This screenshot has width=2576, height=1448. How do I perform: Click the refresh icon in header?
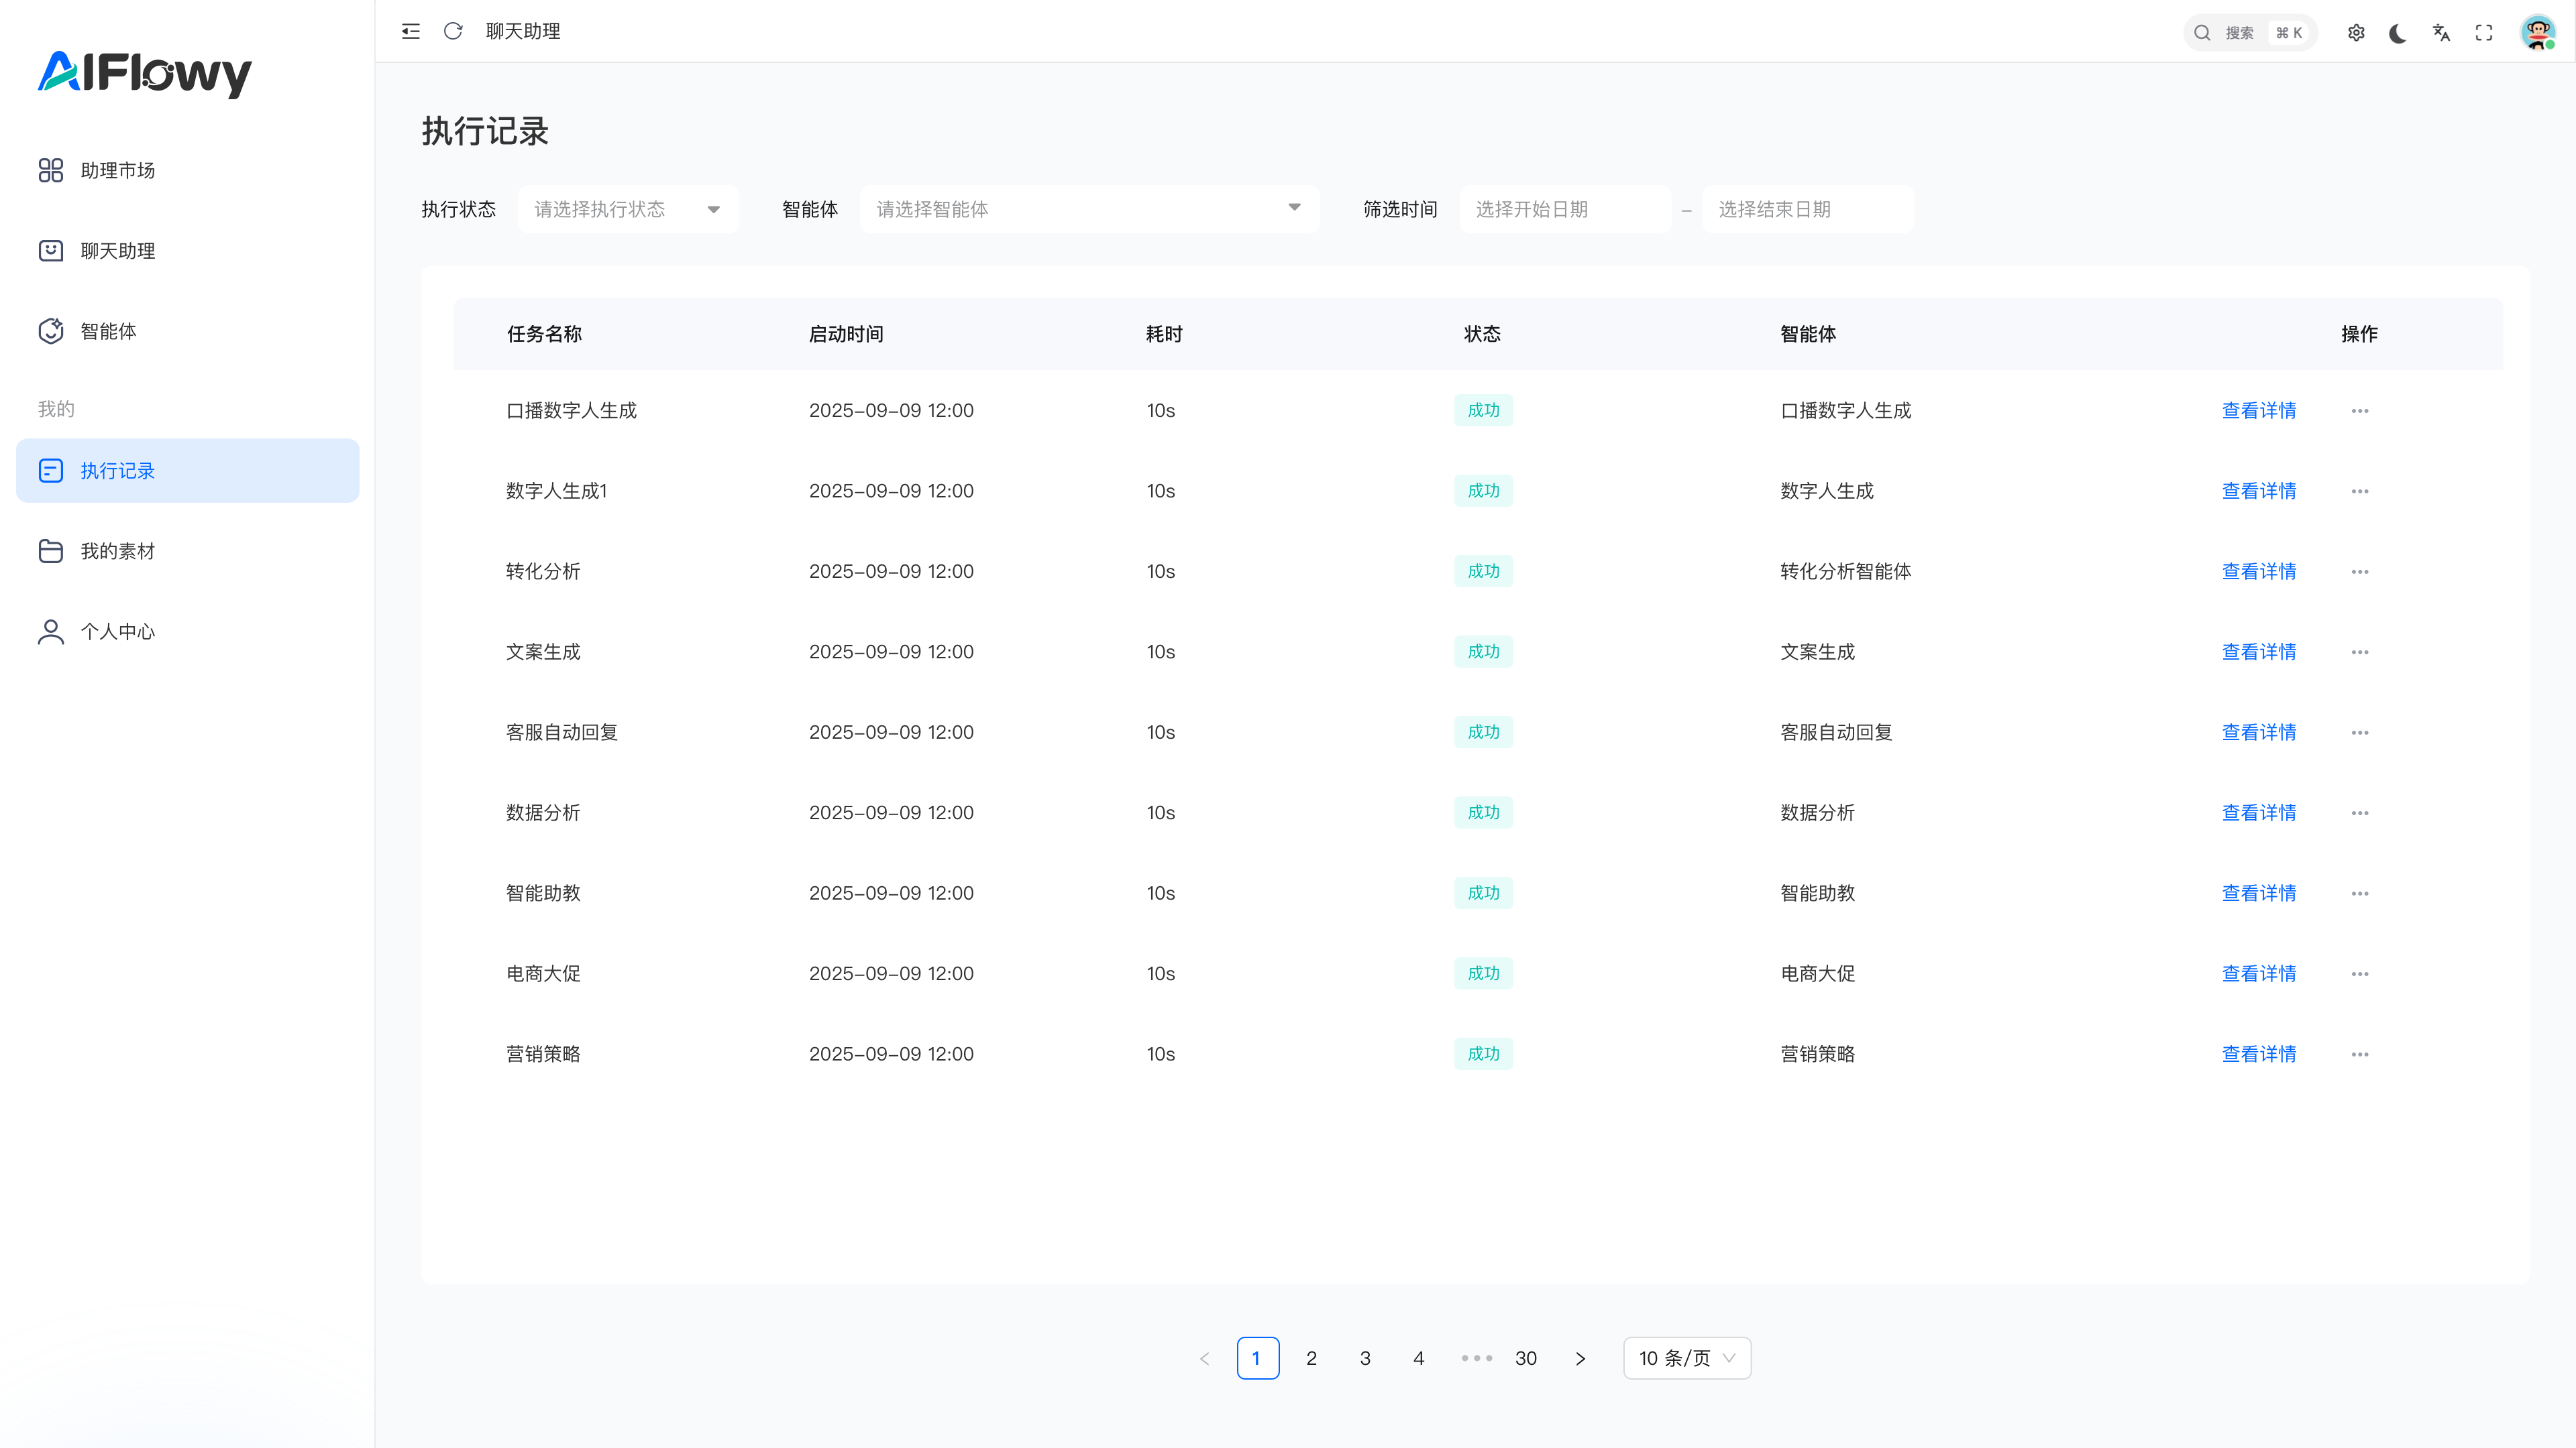tap(453, 31)
